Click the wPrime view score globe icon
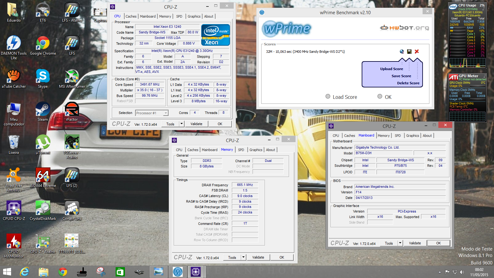Viewport: 494px width, 278px height. 402,52
